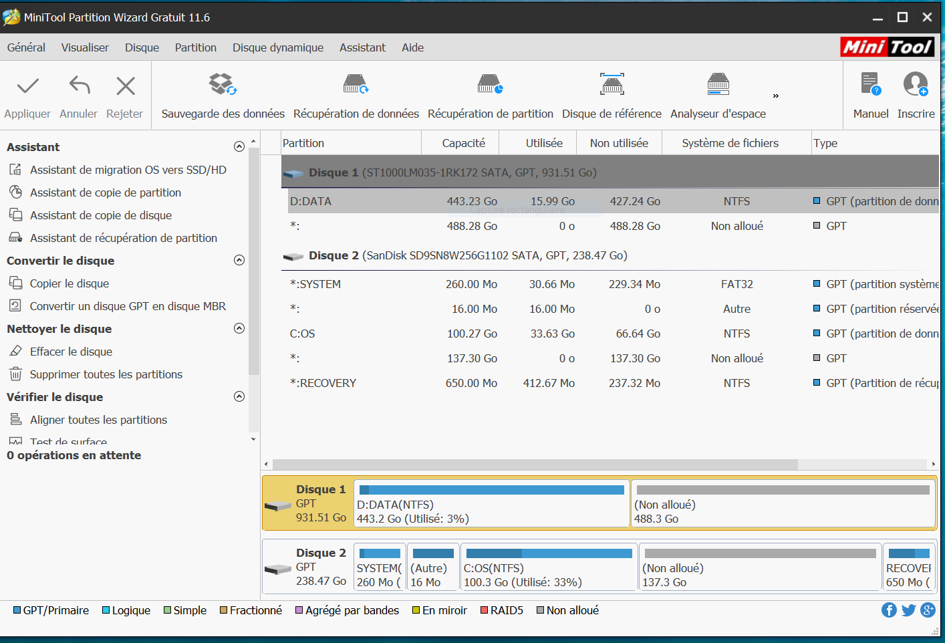Open the Disque menu

[x=142, y=47]
